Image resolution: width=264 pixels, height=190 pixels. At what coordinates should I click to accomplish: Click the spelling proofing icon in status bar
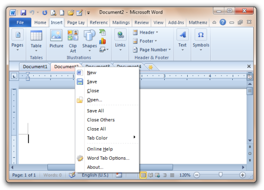[x=72, y=175]
